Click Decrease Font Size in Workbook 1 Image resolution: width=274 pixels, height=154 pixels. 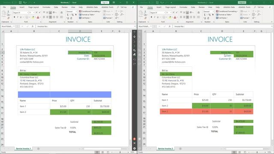39,12
